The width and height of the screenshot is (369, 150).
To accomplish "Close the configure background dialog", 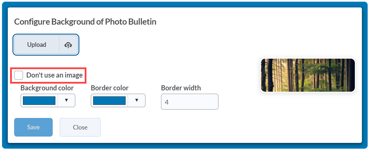I will point(80,127).
